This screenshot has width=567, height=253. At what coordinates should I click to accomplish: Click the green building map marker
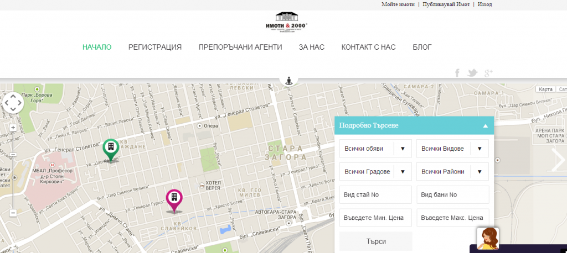[111, 150]
